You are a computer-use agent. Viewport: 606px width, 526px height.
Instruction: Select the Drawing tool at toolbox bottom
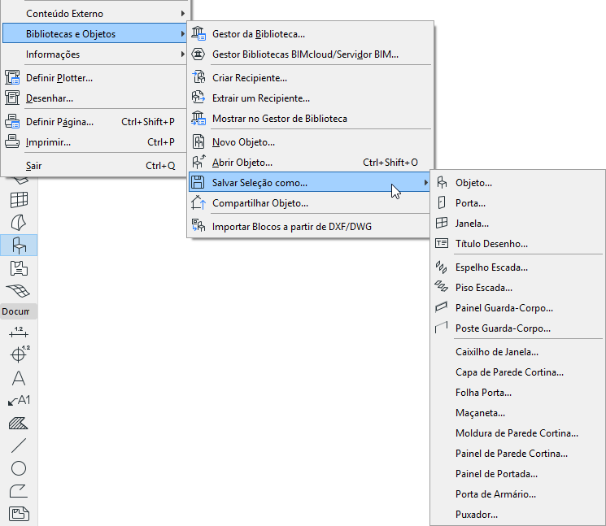click(x=19, y=514)
